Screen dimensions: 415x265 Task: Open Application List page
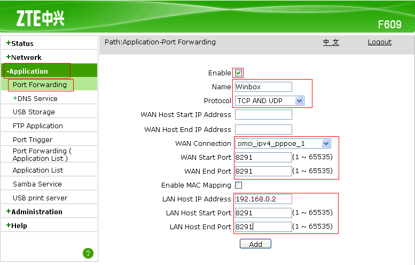click(x=38, y=170)
